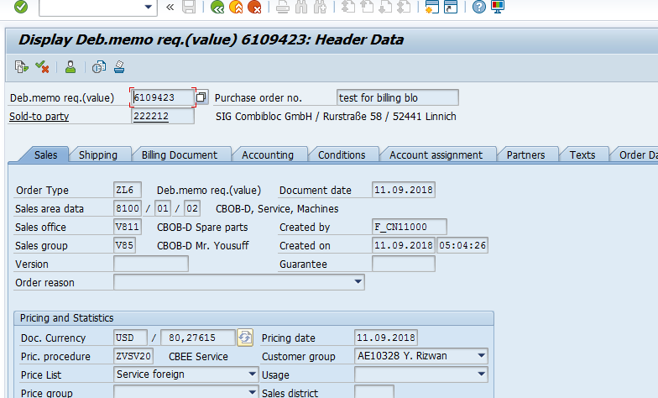Expand the Customer group dropdown
This screenshot has height=398, width=658.
(x=481, y=356)
